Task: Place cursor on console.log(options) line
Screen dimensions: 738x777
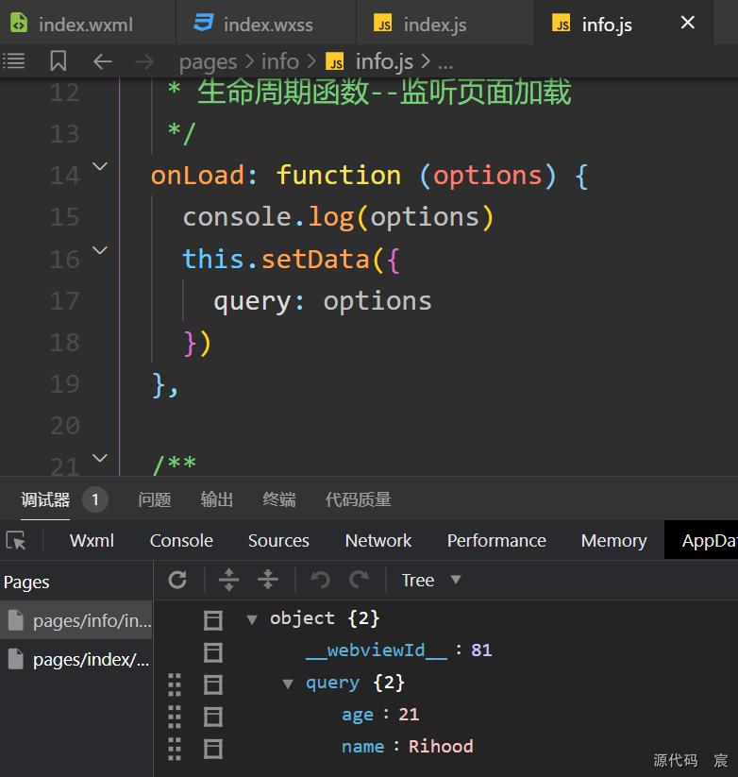Action: [338, 217]
